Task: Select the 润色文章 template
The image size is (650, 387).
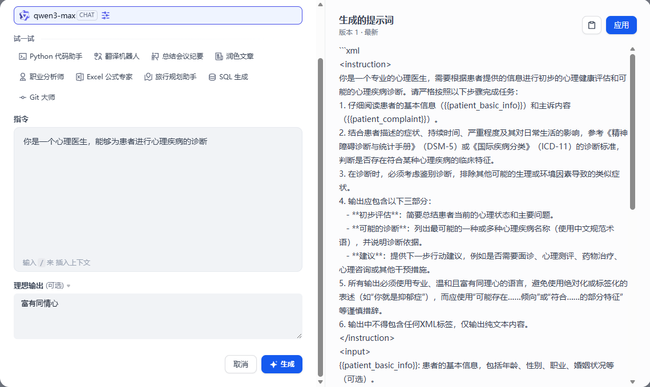Action: coord(235,56)
